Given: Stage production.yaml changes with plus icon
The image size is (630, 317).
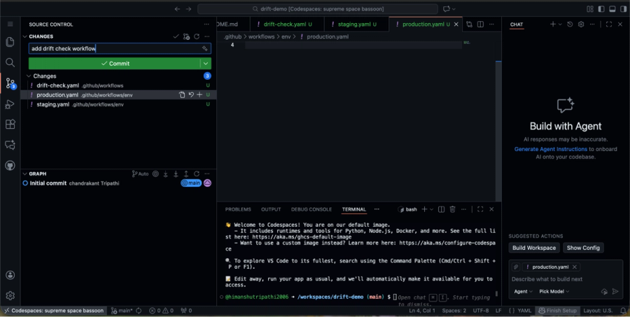Looking at the screenshot, I should pyautogui.click(x=199, y=94).
